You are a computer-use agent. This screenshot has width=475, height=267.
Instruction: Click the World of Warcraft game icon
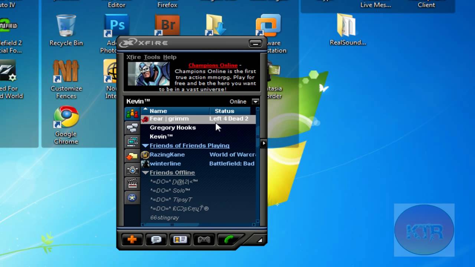point(145,155)
